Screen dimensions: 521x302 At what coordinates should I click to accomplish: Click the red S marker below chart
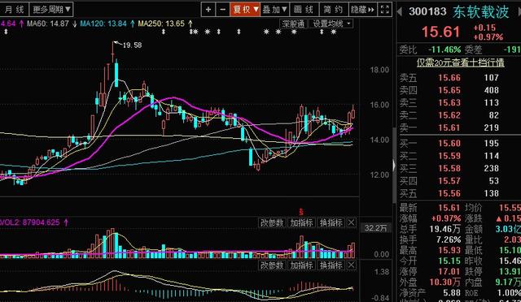coord(301,212)
